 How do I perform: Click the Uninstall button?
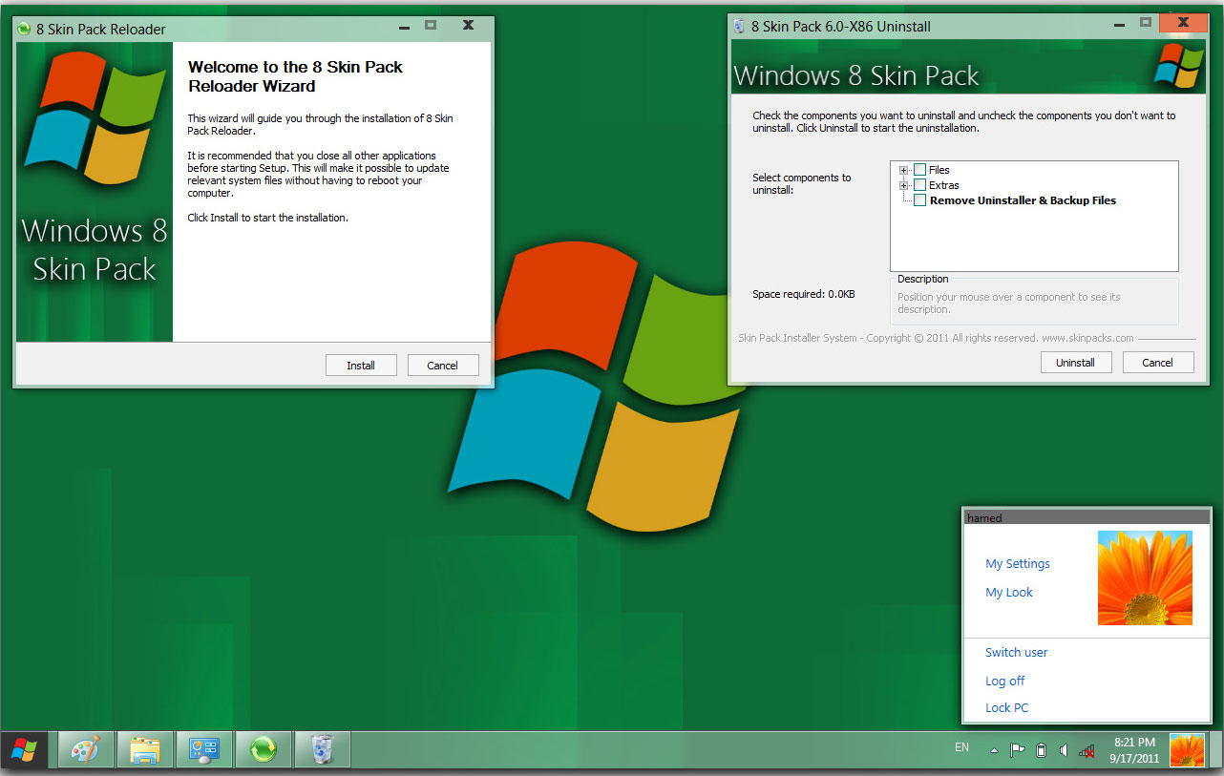pyautogui.click(x=1075, y=363)
